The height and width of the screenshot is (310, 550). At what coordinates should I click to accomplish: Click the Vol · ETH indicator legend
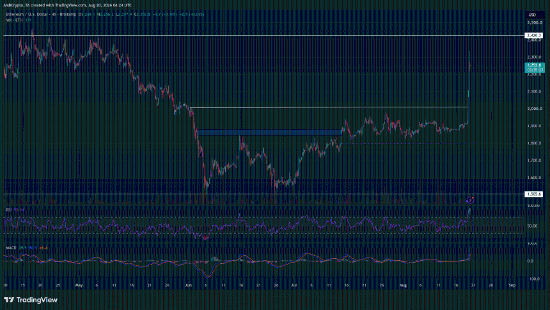pyautogui.click(x=14, y=20)
